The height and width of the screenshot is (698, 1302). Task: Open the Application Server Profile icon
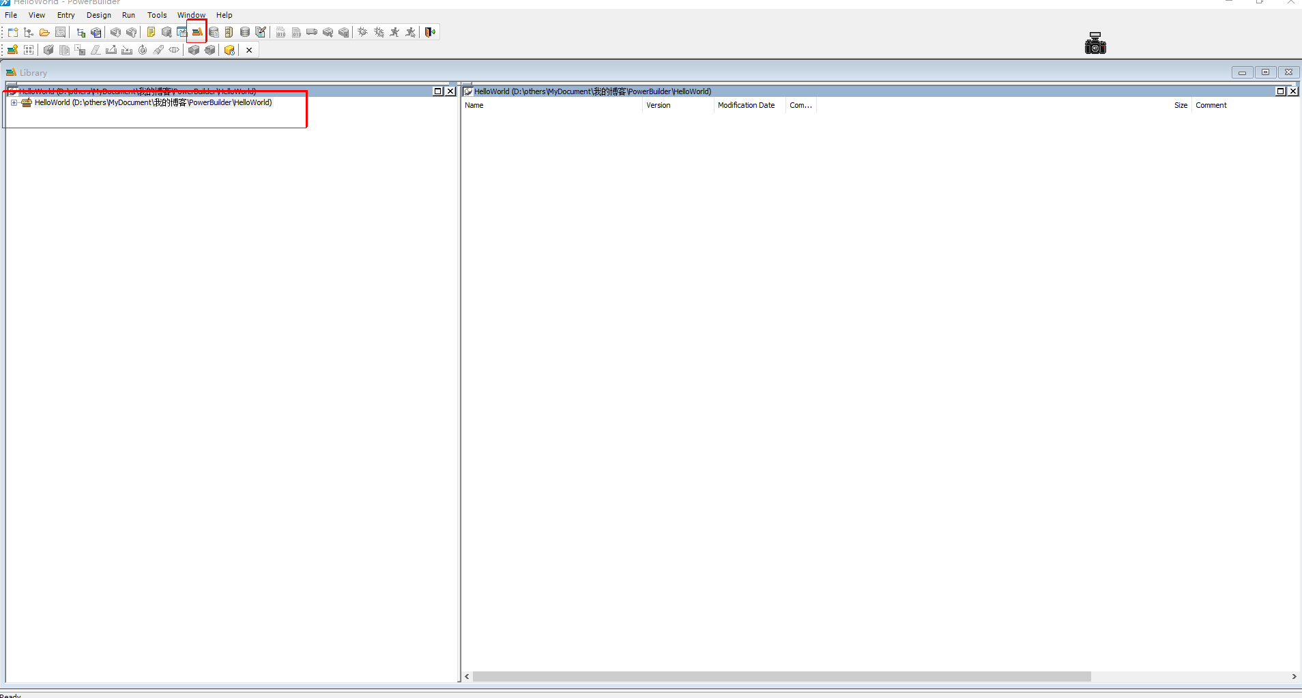tap(229, 32)
